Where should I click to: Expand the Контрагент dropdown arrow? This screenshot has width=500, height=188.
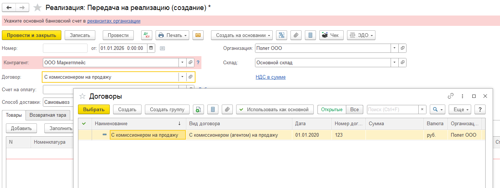click(182, 63)
